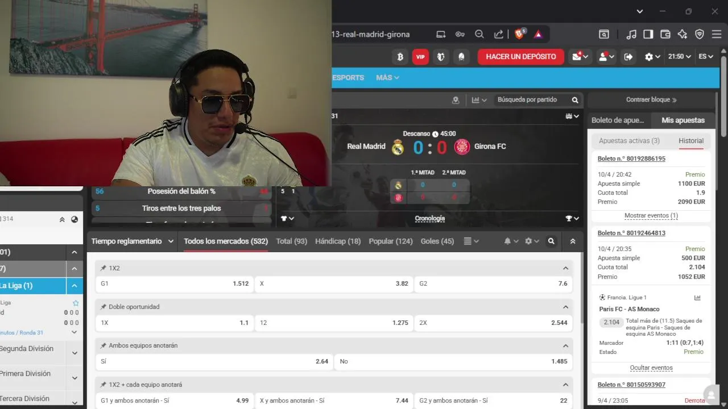Screen dimensions: 728x409
Task: Click the stadium location pin icon
Action: pos(456,100)
